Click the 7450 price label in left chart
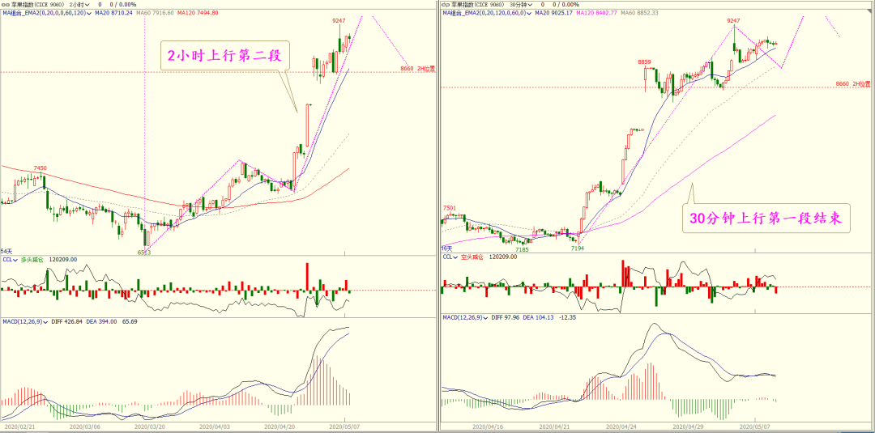Image resolution: width=875 pixels, height=433 pixels. click(40, 168)
